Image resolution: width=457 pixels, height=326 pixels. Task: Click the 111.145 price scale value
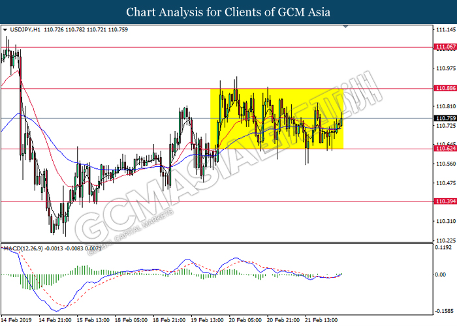click(x=446, y=30)
